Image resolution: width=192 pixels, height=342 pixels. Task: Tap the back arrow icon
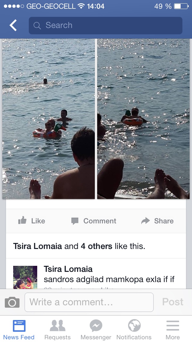click(13, 25)
